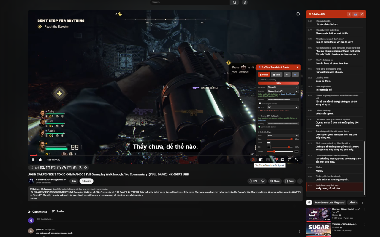Open the soniox.com link
The height and width of the screenshot is (237, 380).
pyautogui.click(x=262, y=120)
